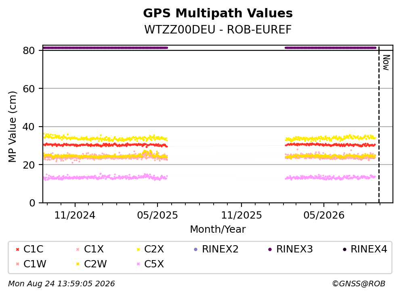Viewport: 401px width, 296px height.
Task: Click the 11/2025 x-axis tick label
Action: click(241, 215)
